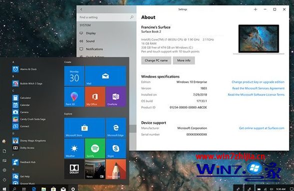Open File Explorer on the taskbar
Image resolution: width=294 pixels, height=191 pixels.
tap(43, 189)
